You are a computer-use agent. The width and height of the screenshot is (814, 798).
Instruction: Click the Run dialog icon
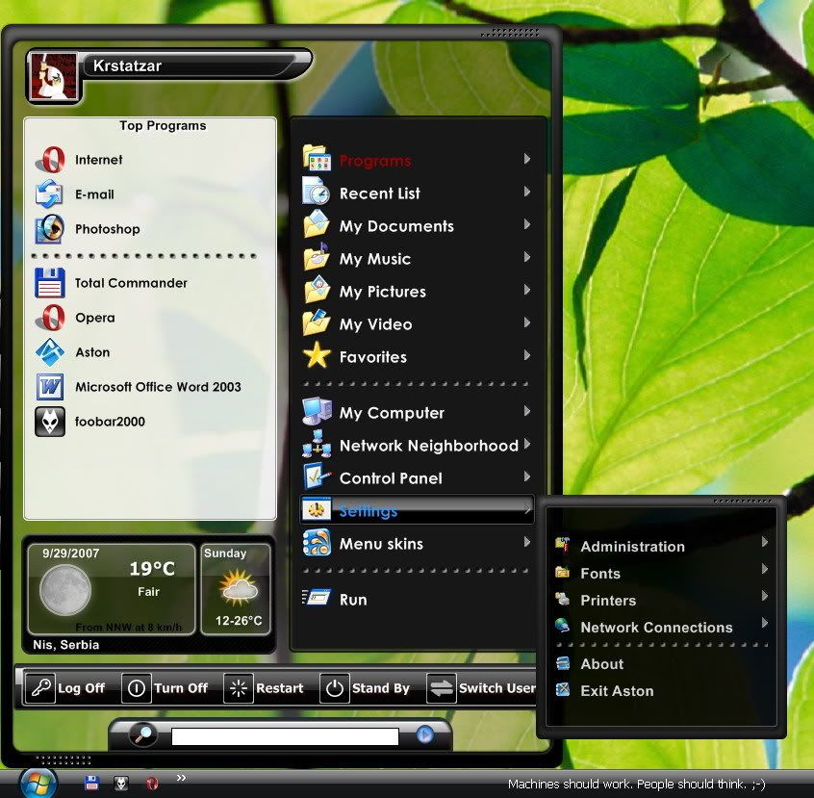coord(317,598)
